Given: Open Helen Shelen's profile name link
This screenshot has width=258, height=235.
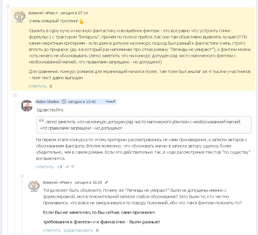Looking at the screenshot, I should pos(47,102).
